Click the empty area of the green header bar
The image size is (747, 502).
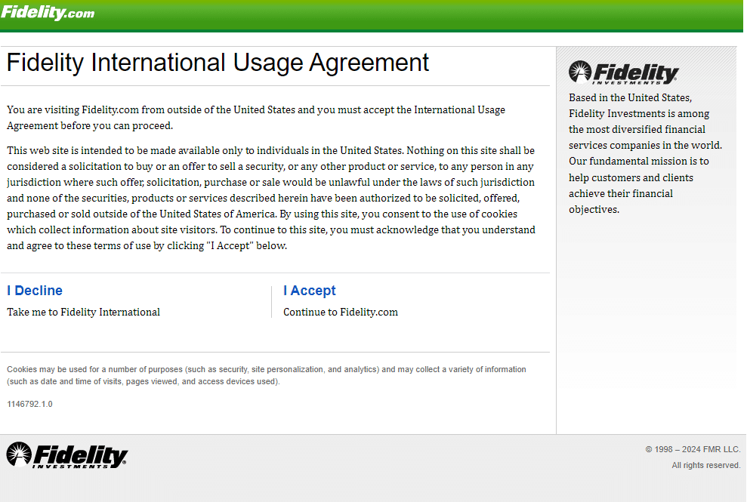[x=419, y=14]
